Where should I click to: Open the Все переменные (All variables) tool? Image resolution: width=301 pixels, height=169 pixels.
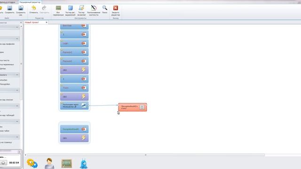point(58,8)
